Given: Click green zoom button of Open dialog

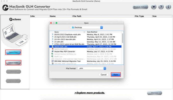Looking at the screenshot, I should (56, 23).
